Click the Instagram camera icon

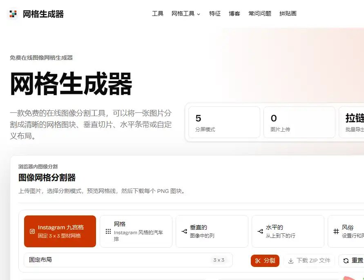tap(32, 231)
